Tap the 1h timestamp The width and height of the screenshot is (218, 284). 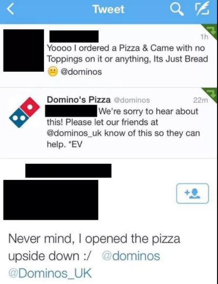pos(204,37)
